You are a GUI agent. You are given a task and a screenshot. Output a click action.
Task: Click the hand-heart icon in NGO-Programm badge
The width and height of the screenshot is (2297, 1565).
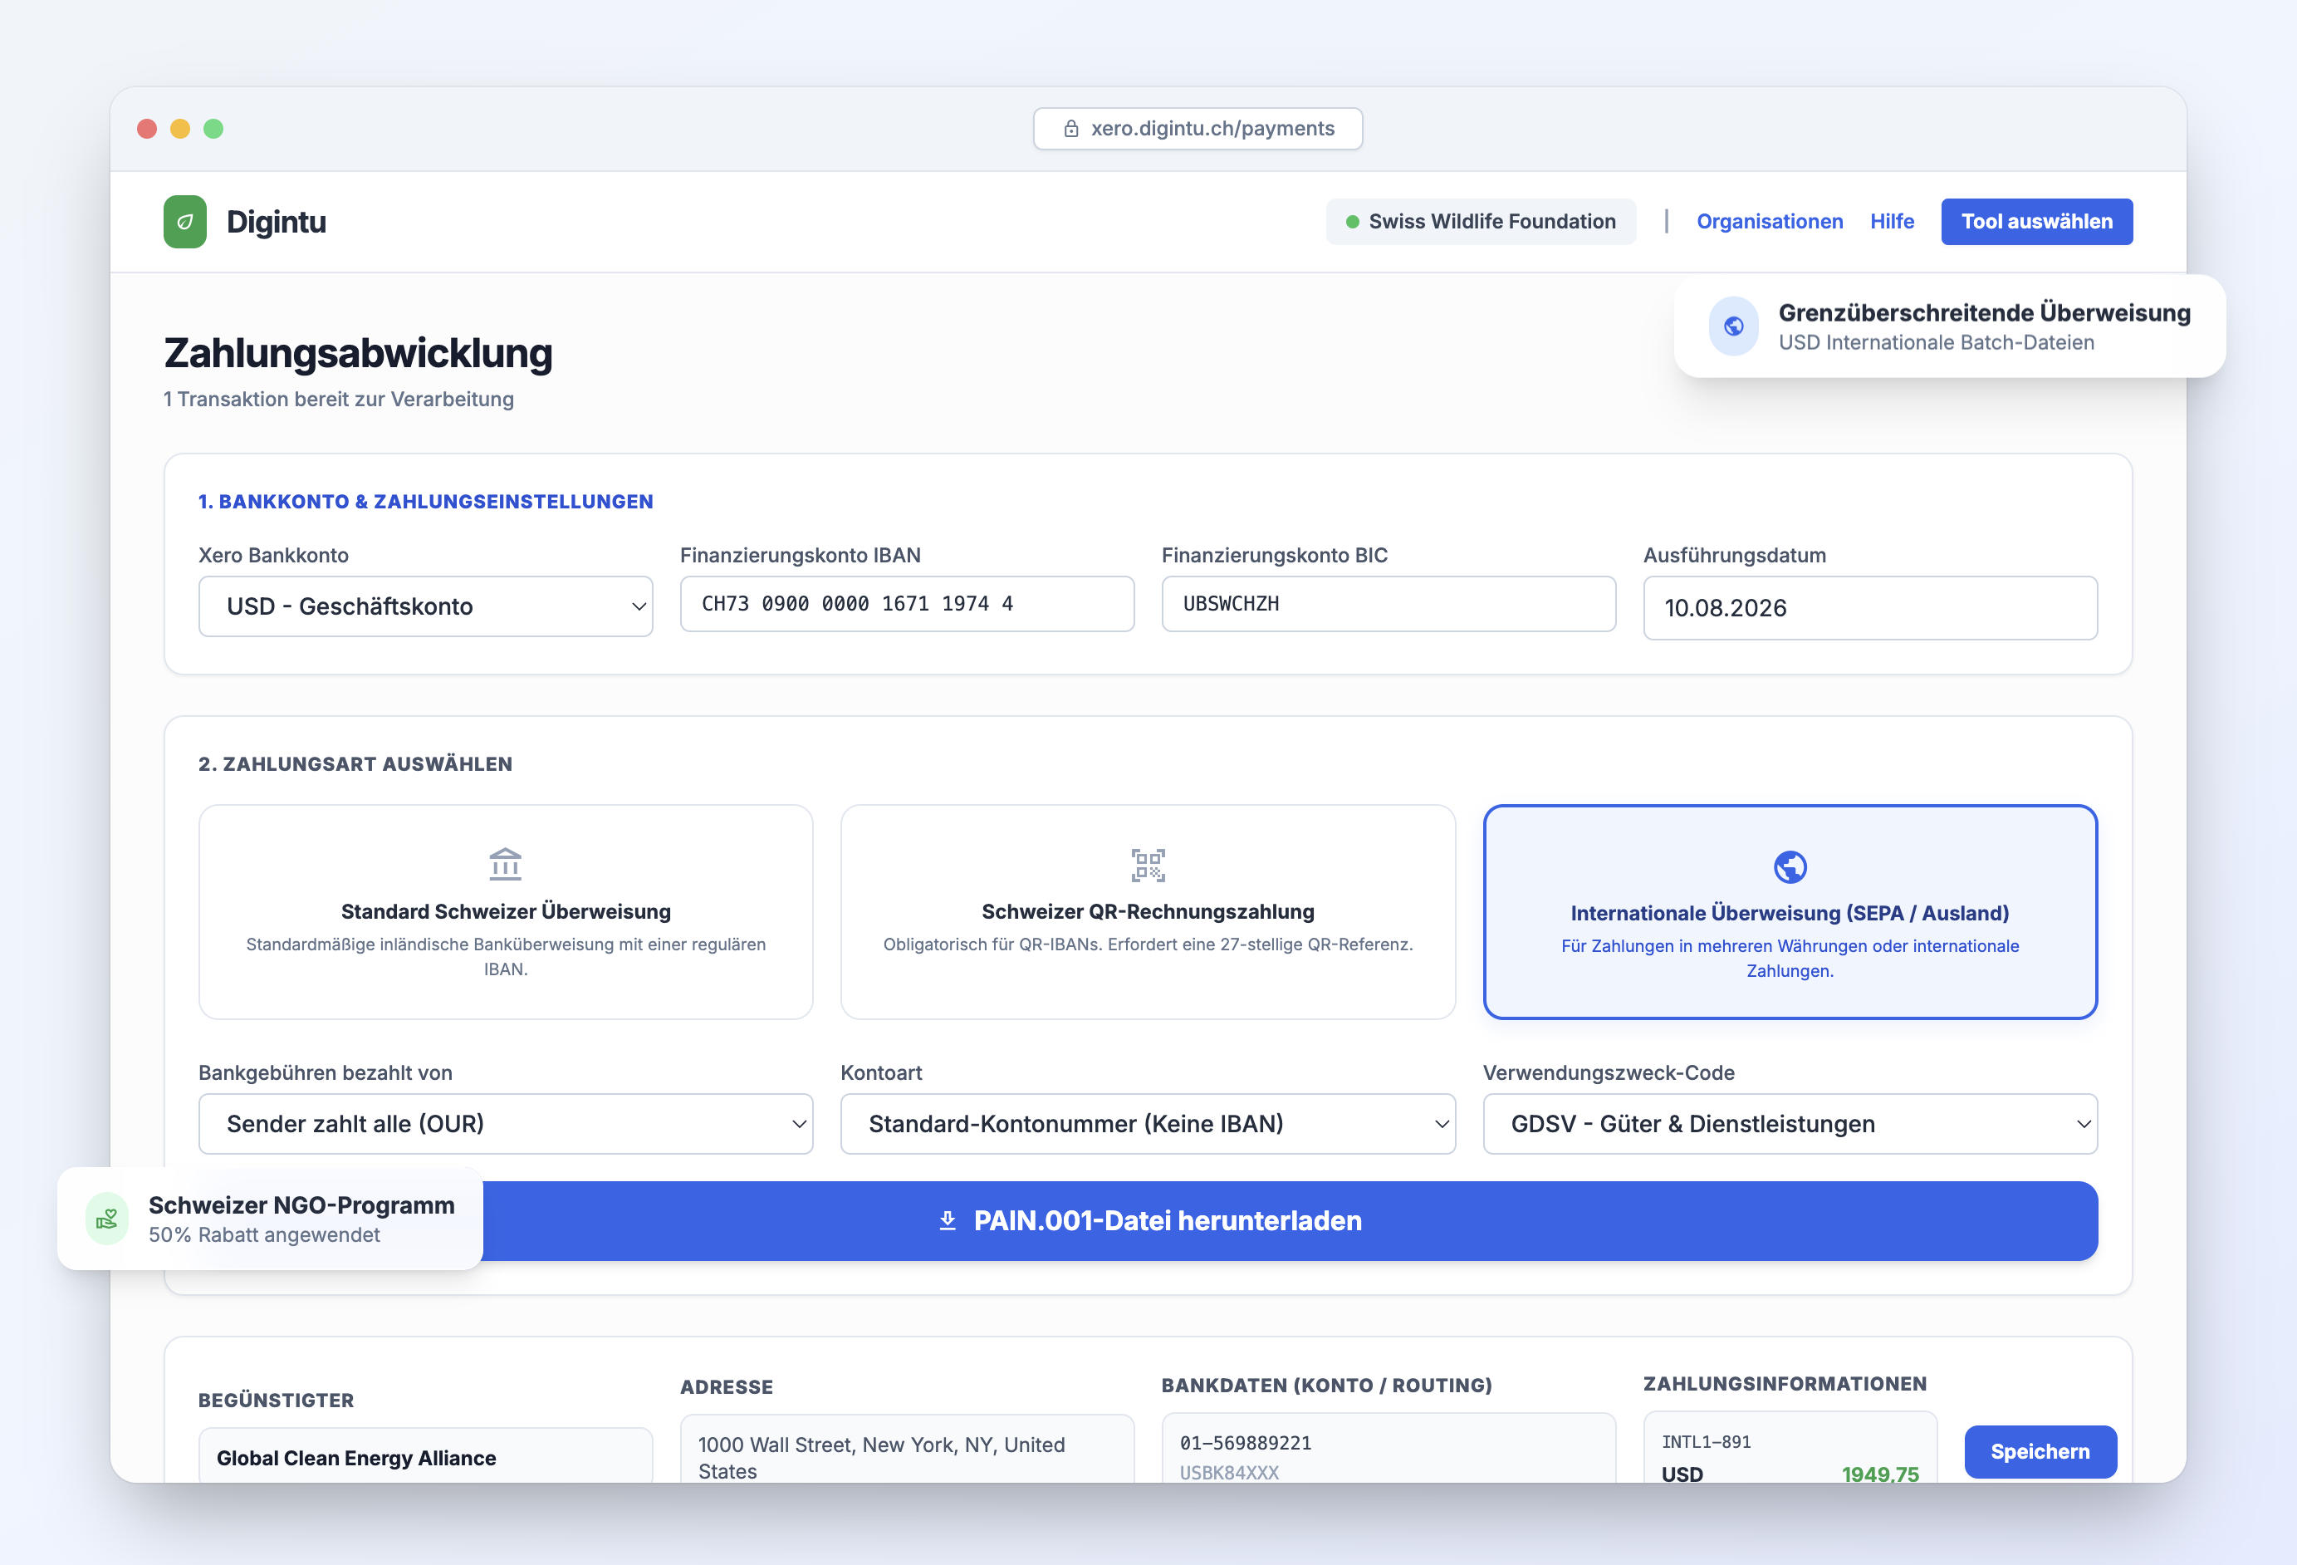tap(107, 1219)
